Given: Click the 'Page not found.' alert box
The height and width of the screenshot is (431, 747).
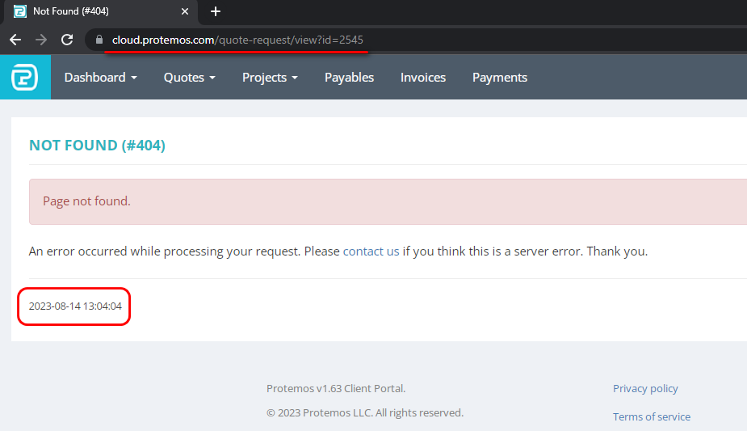Looking at the screenshot, I should coord(388,201).
